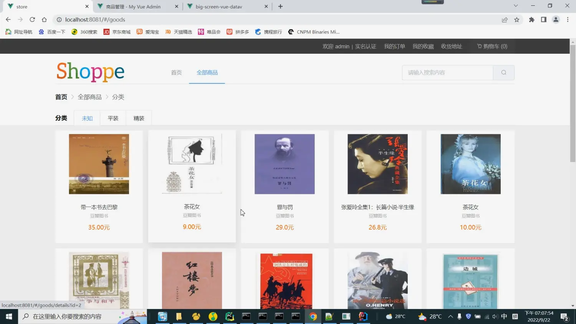Open the Windows Start menu

pyautogui.click(x=9, y=317)
